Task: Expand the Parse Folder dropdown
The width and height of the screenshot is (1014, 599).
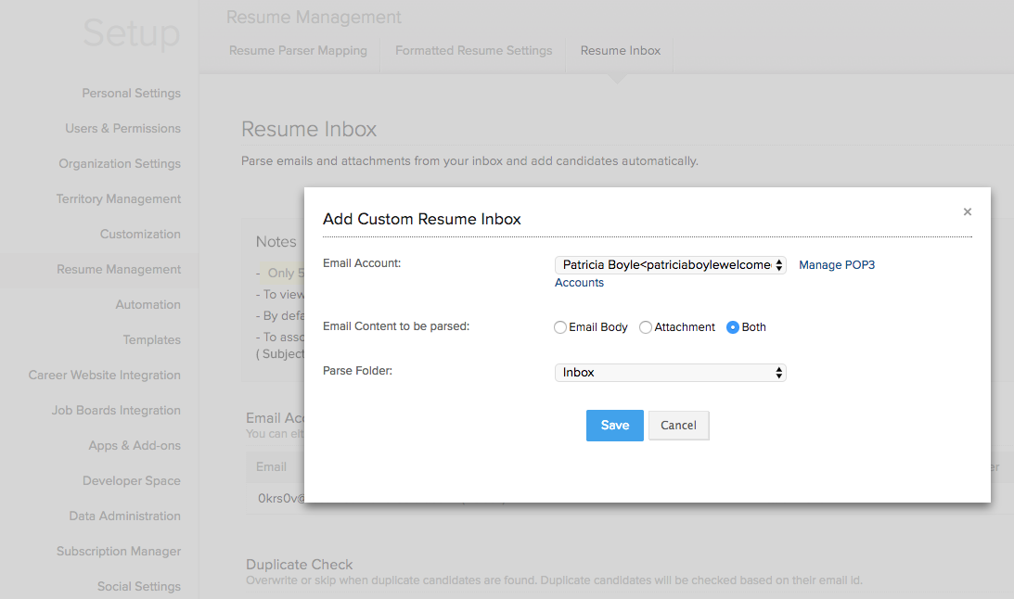Action: tap(670, 373)
